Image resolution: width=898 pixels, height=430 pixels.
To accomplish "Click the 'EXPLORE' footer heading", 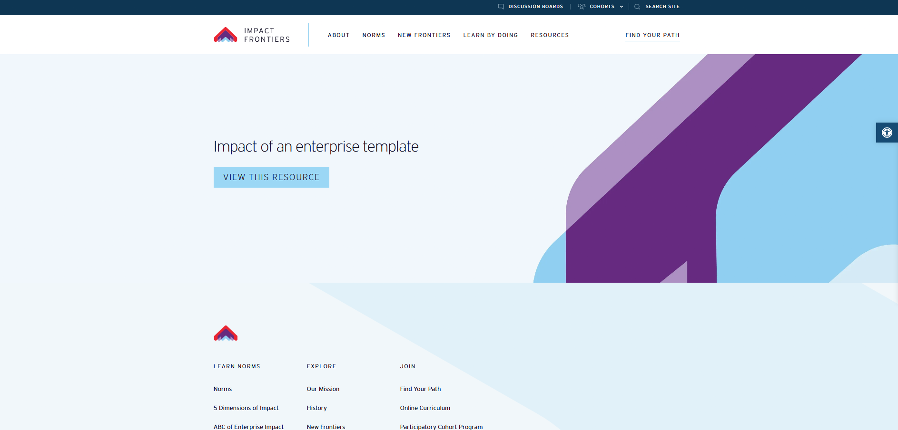I will tap(322, 366).
